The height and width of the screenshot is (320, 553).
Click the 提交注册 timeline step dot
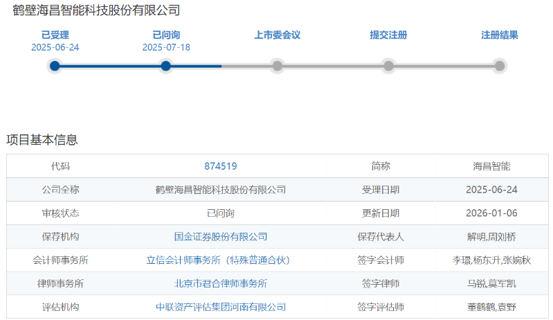[x=388, y=66]
